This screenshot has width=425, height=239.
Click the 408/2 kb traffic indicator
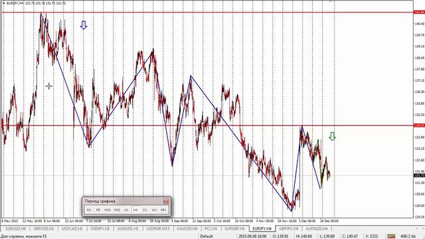point(408,236)
